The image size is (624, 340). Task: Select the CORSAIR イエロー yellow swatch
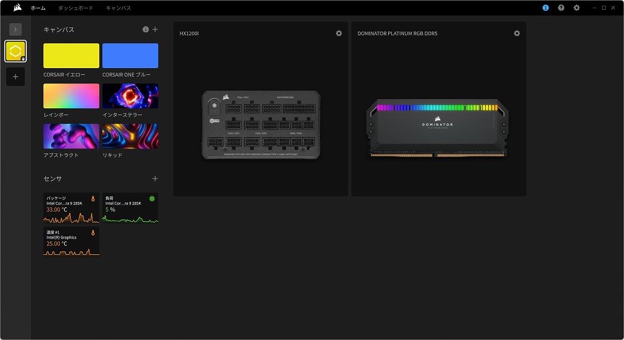click(71, 55)
